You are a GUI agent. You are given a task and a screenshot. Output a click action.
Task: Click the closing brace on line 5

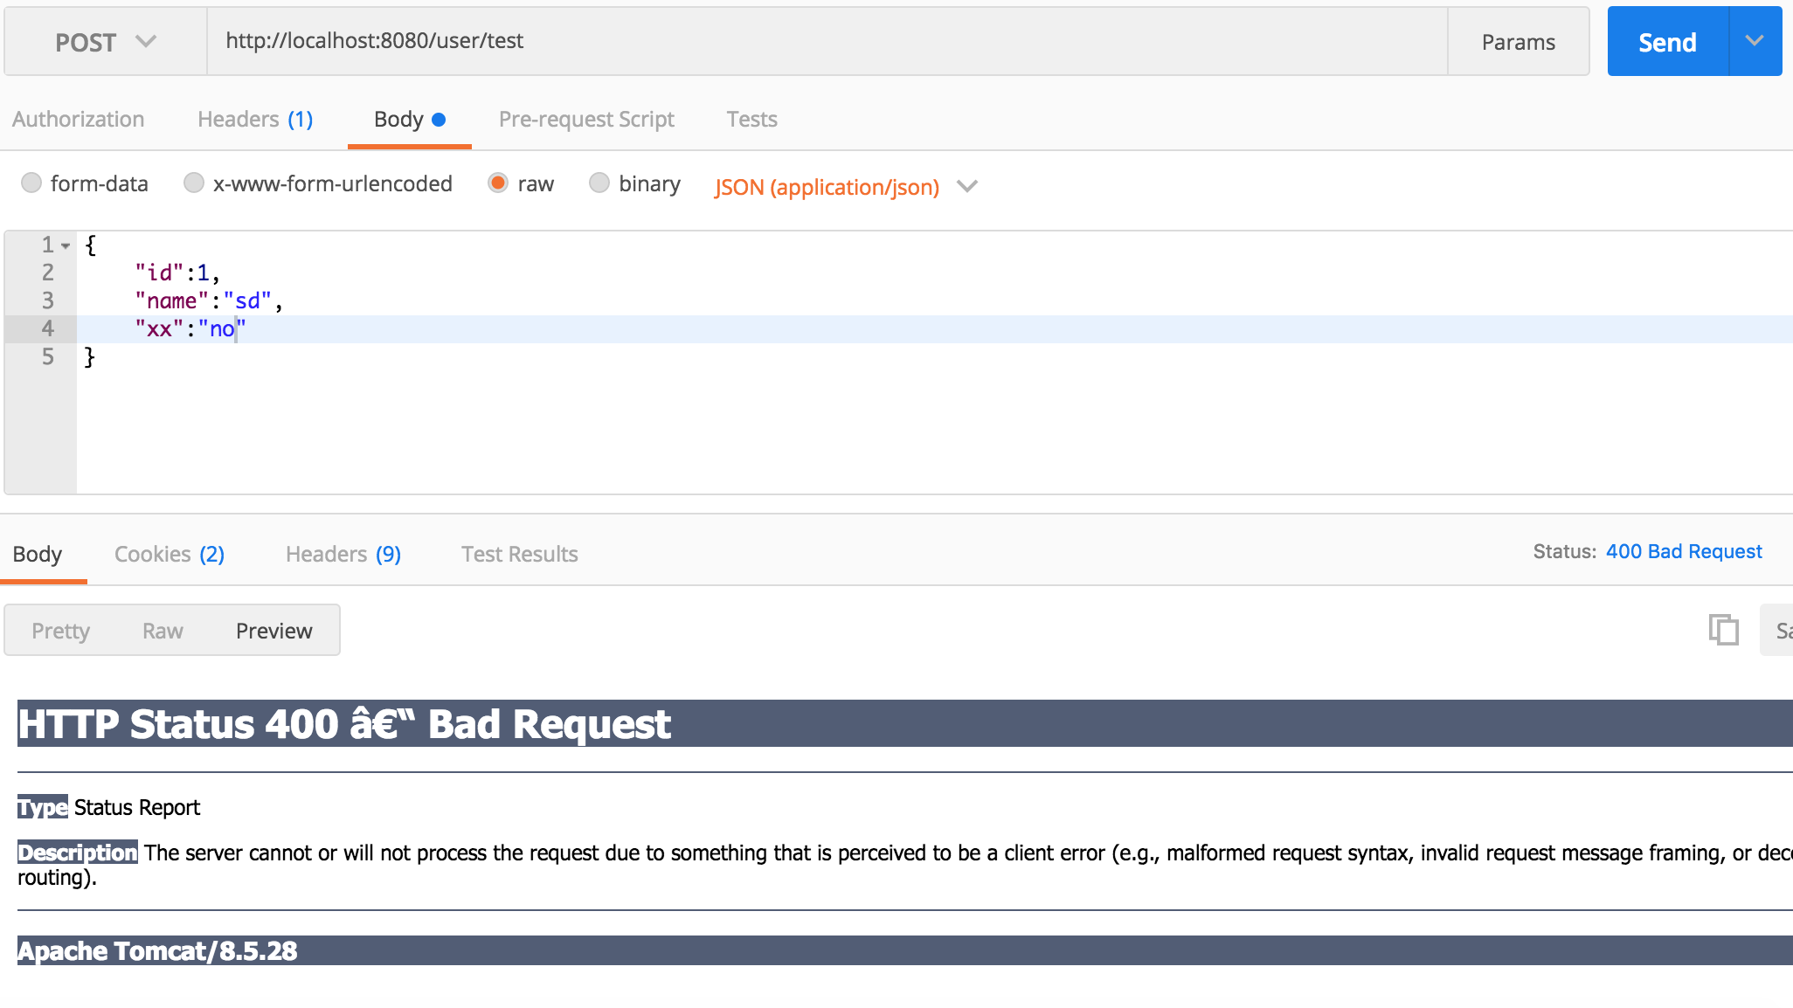(x=89, y=356)
